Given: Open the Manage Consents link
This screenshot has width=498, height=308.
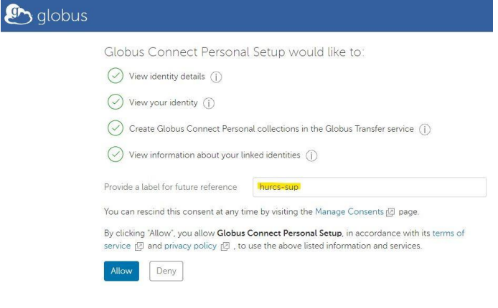Looking at the screenshot, I should 349,212.
